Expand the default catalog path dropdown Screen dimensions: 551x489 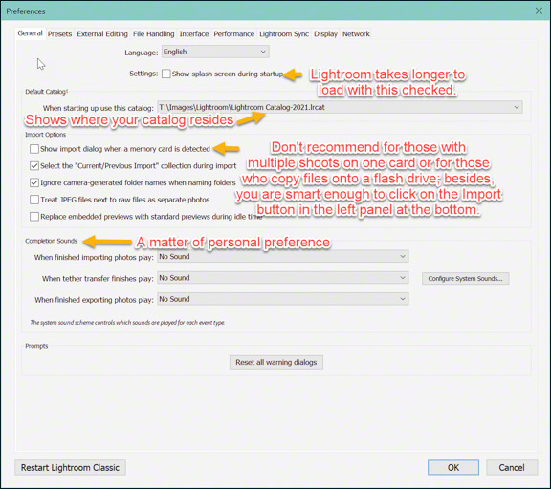[340, 107]
